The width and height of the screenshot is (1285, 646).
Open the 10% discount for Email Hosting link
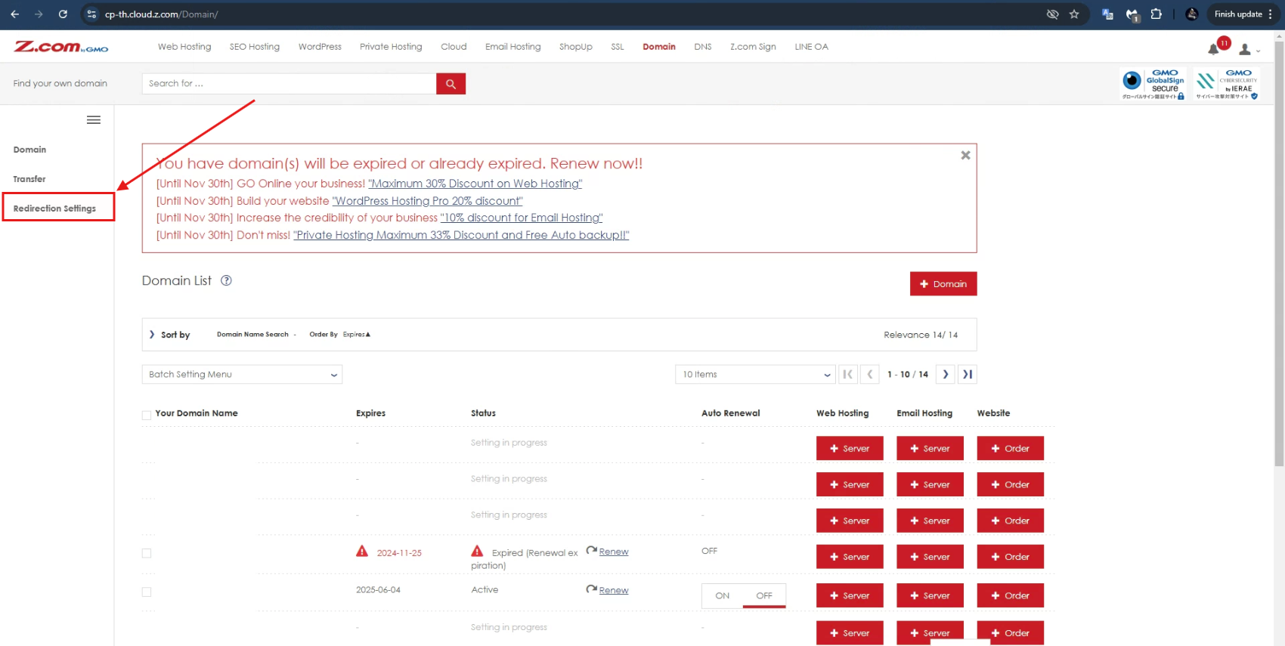522,218
